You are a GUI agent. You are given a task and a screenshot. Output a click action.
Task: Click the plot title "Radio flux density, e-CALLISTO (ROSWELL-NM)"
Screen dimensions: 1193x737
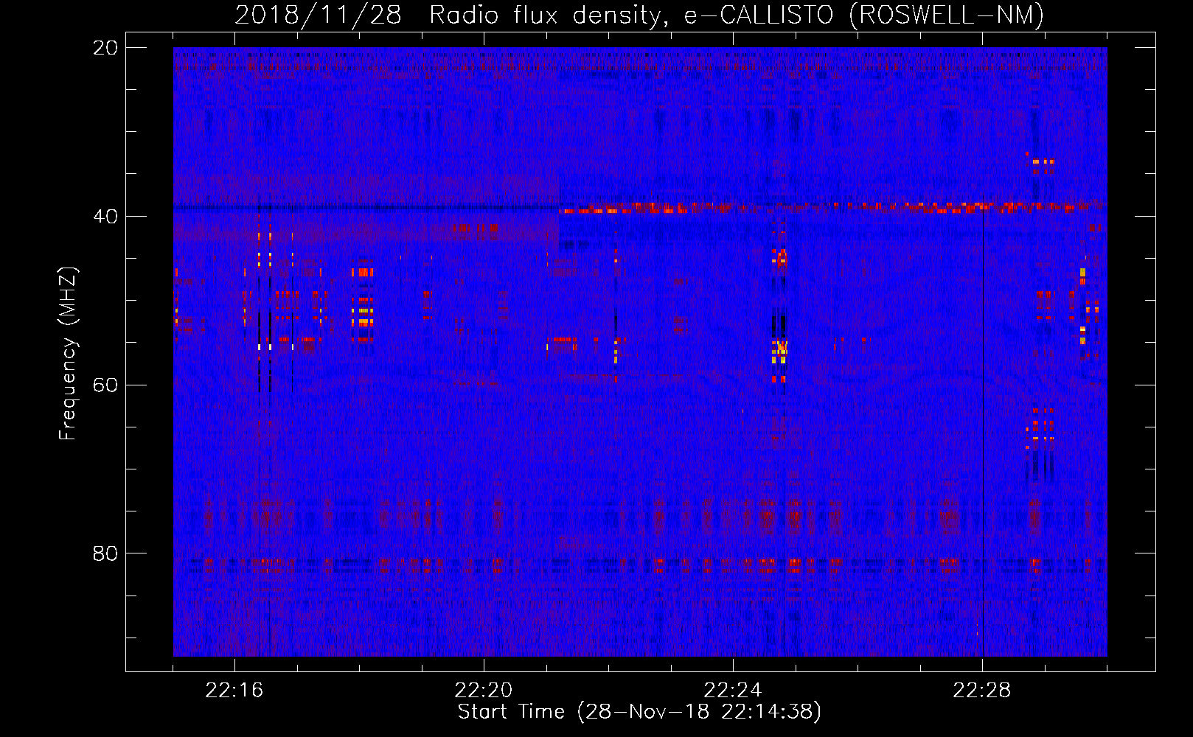click(x=737, y=15)
